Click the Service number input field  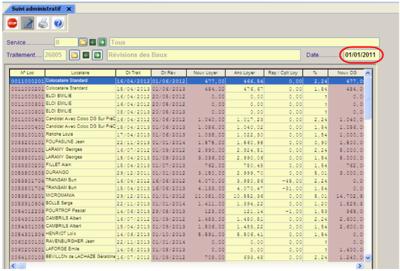click(x=65, y=43)
